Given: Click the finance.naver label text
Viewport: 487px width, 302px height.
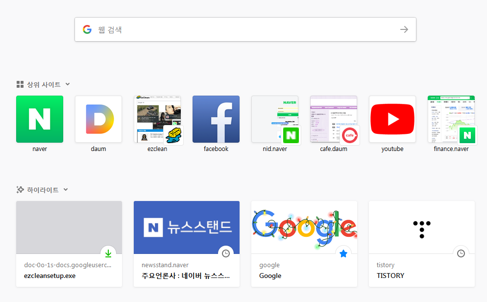Looking at the screenshot, I should [451, 149].
